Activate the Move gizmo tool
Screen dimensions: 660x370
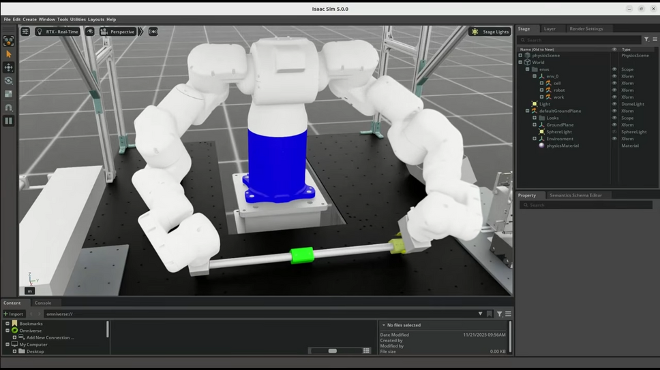pos(8,67)
